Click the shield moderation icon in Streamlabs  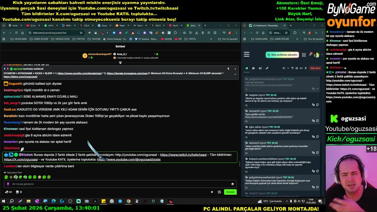(284, 68)
